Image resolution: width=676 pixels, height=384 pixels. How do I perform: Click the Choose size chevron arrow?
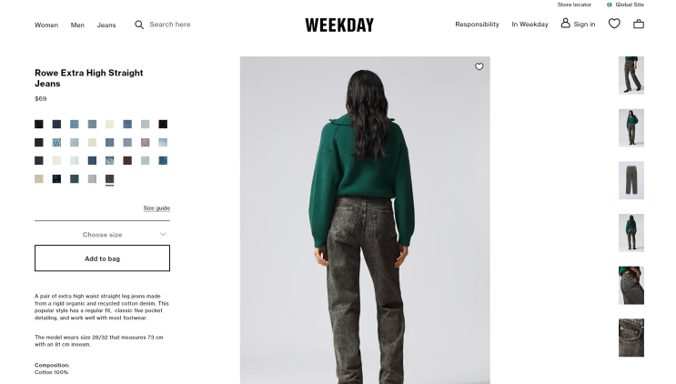pos(163,235)
